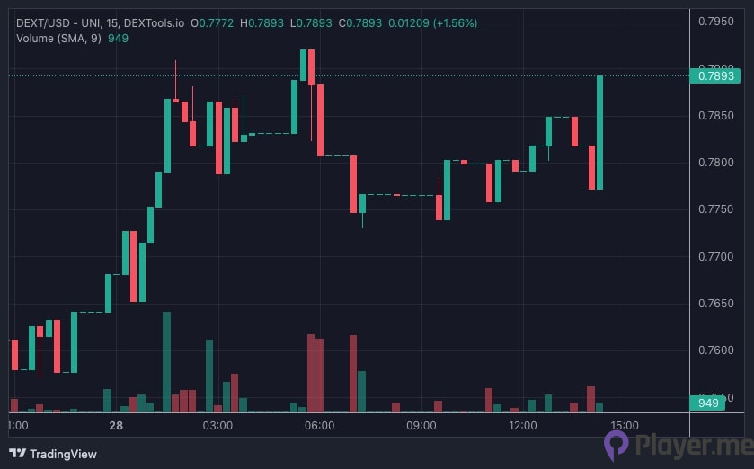Image resolution: width=754 pixels, height=469 pixels.
Task: Select the 28 date label on time axis
Action: [116, 425]
